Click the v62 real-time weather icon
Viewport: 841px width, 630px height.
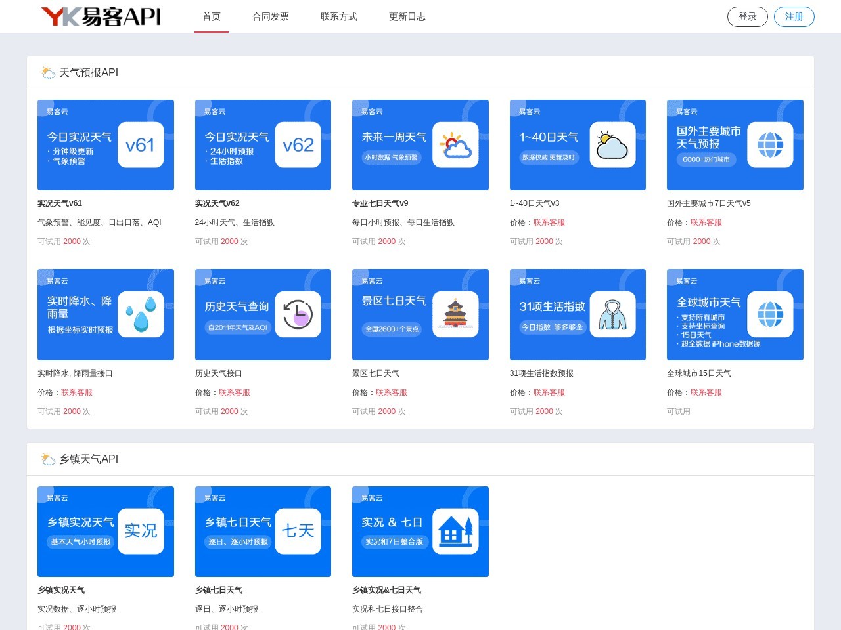[x=298, y=145]
